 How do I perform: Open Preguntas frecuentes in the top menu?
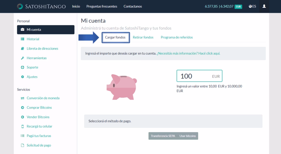pos(102,6)
